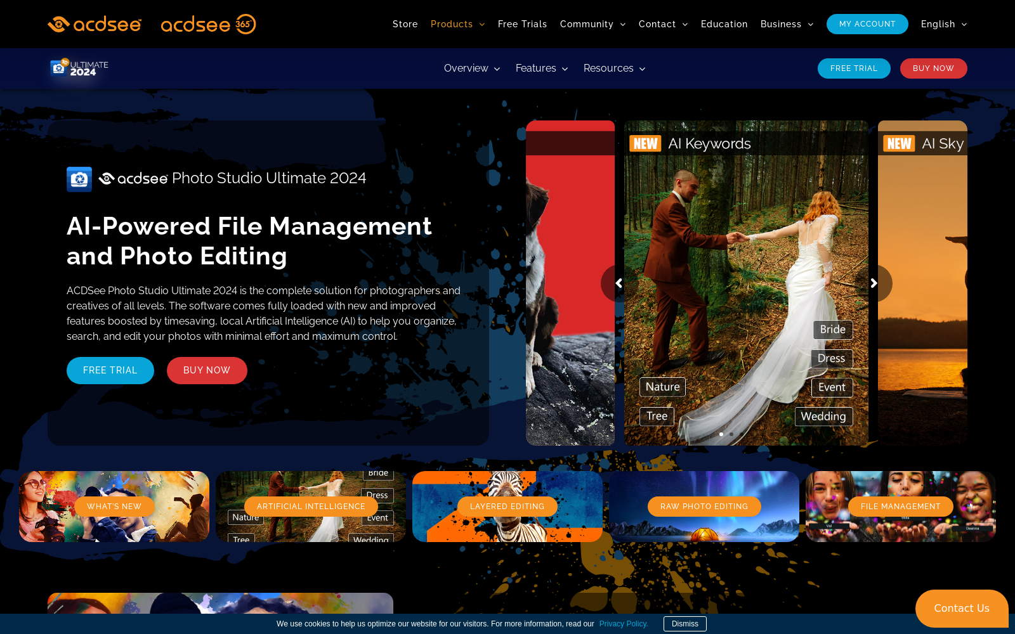Open the What's New feature card

tap(114, 507)
